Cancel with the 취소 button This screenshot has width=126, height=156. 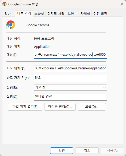click(87, 151)
